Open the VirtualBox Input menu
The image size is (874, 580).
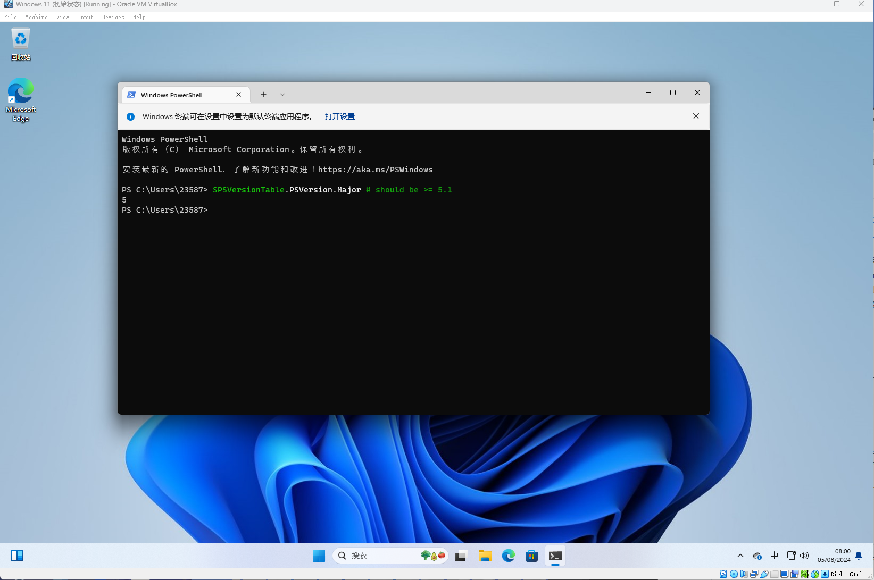point(85,17)
